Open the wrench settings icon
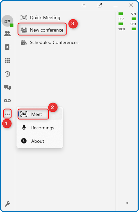Viewport: 139px width, 212px height. [x=7, y=204]
